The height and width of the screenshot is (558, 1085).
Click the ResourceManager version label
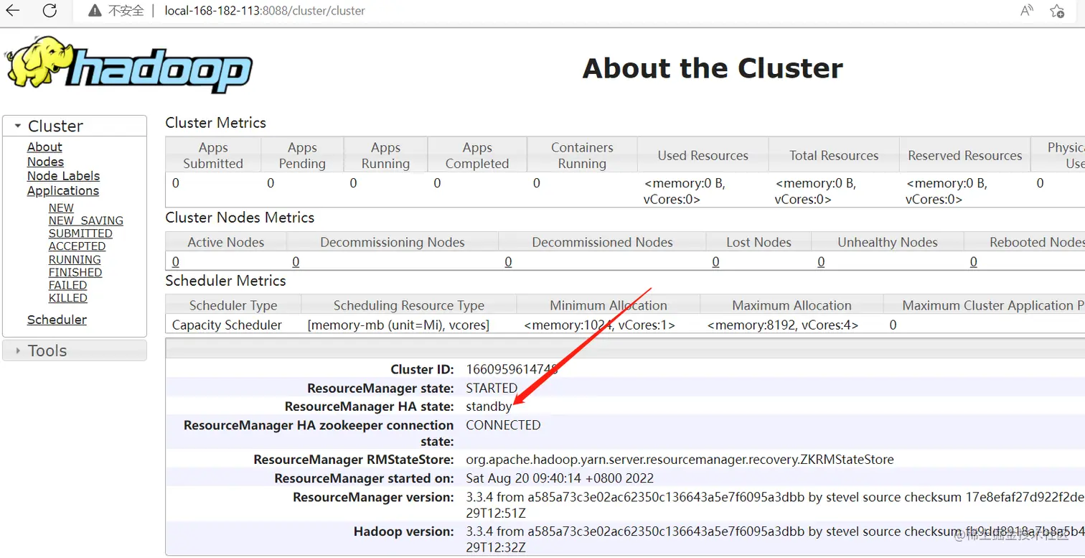[373, 497]
